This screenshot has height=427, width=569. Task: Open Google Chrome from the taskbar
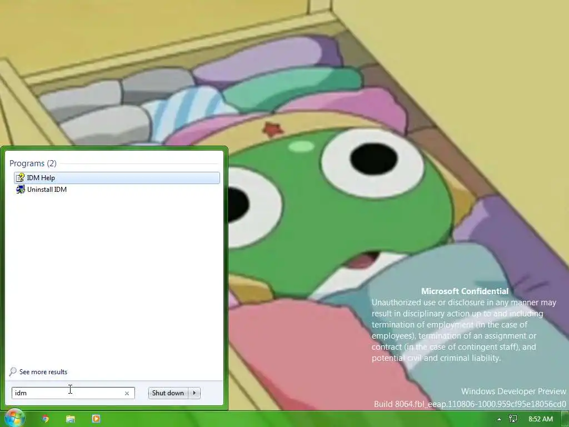(46, 419)
